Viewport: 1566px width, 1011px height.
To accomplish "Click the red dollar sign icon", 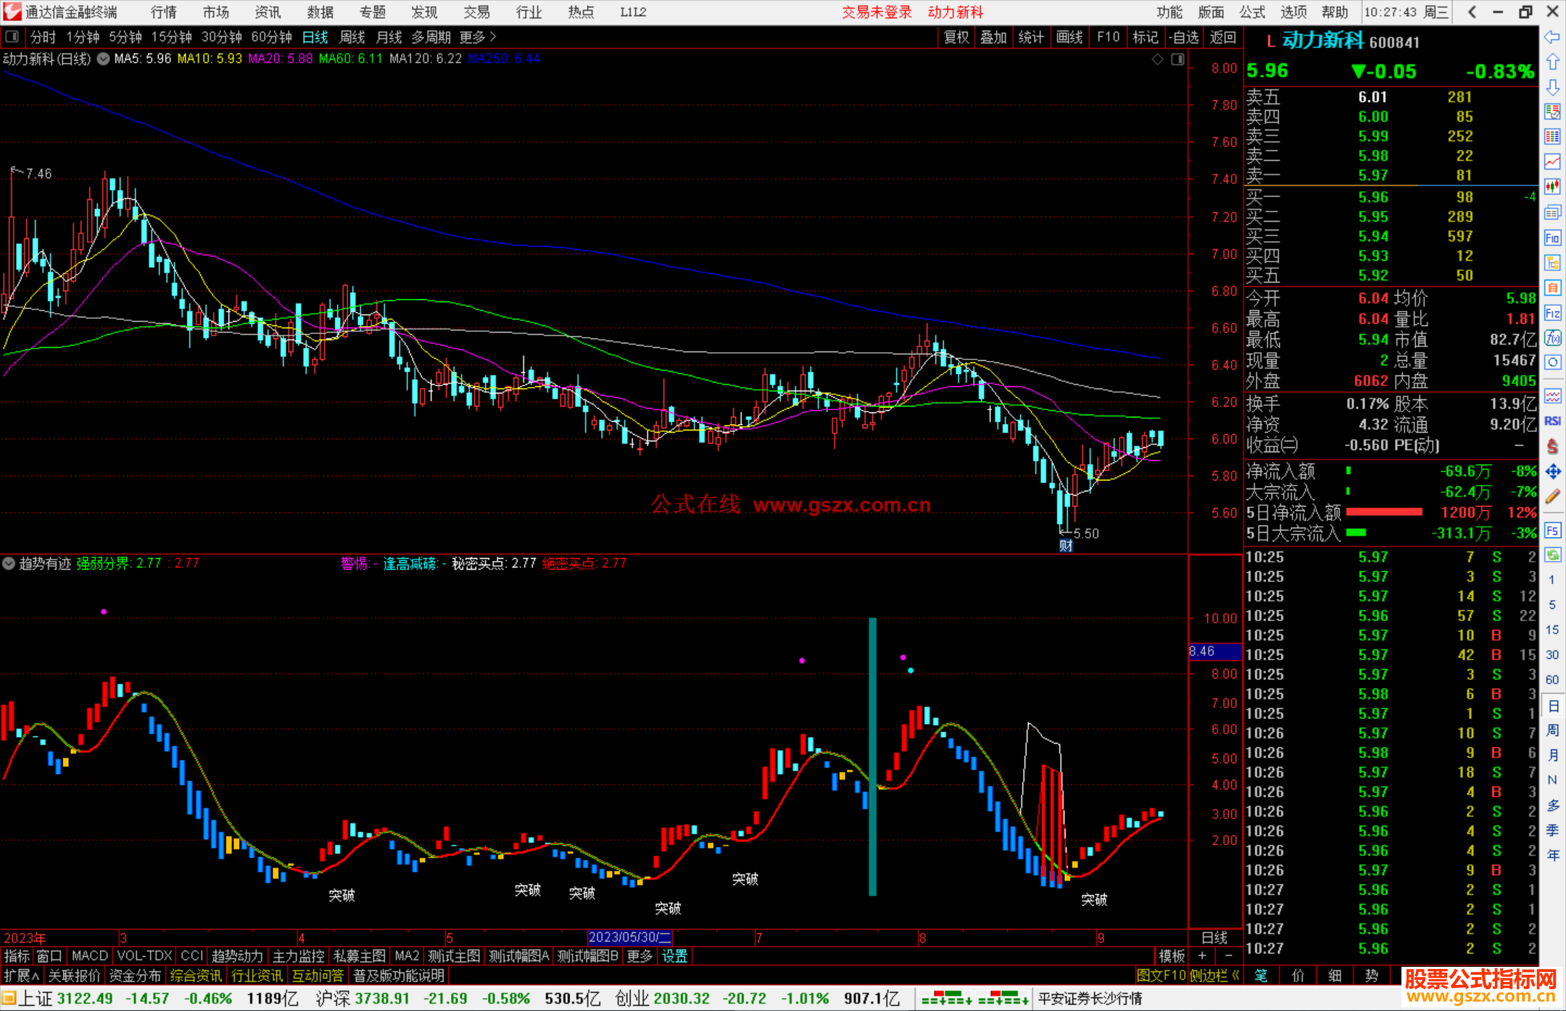I will point(1552,446).
